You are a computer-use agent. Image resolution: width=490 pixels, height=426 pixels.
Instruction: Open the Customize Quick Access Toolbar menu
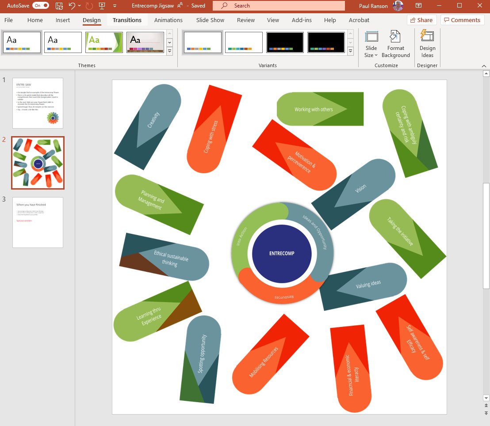pos(114,6)
